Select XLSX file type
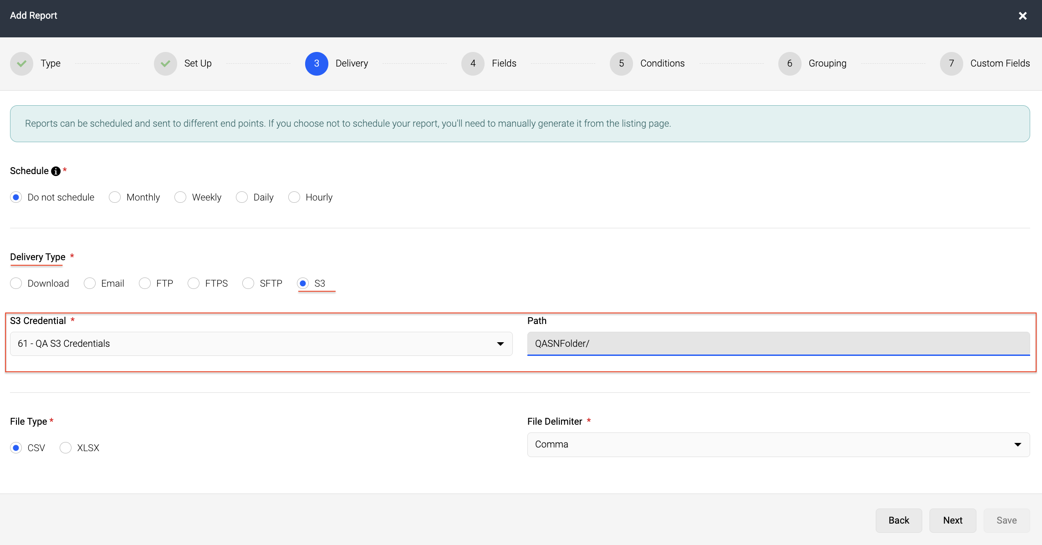The width and height of the screenshot is (1042, 545). (x=66, y=448)
